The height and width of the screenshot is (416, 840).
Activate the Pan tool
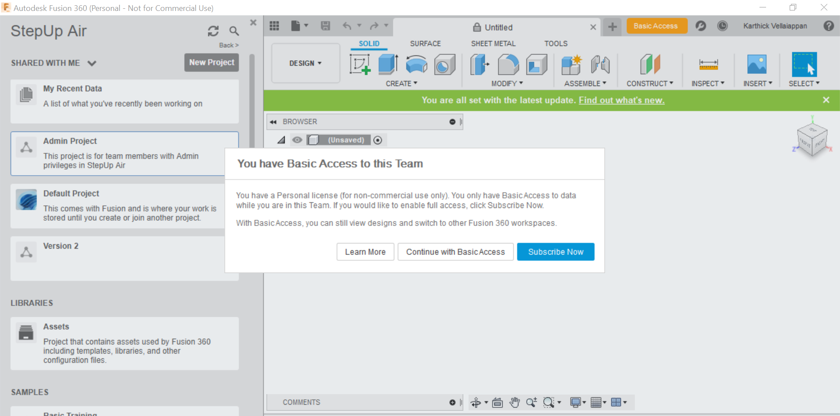click(x=514, y=402)
